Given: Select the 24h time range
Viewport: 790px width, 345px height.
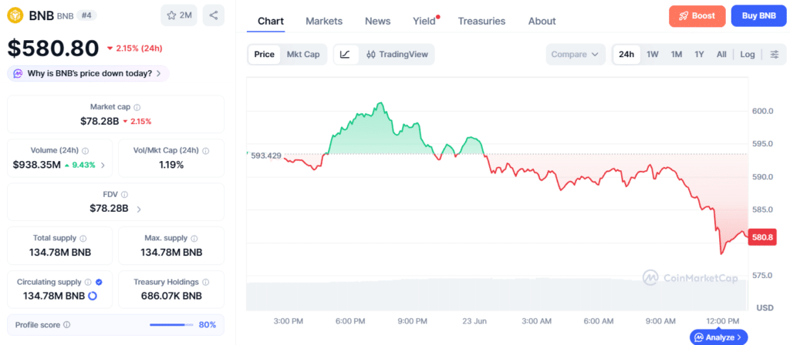Looking at the screenshot, I should pyautogui.click(x=626, y=55).
